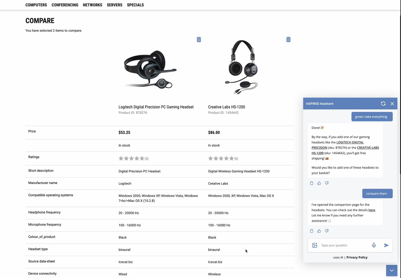This screenshot has height=278, width=401.
Task: Click 'Product ID: 1454642' text
Action: [223, 113]
